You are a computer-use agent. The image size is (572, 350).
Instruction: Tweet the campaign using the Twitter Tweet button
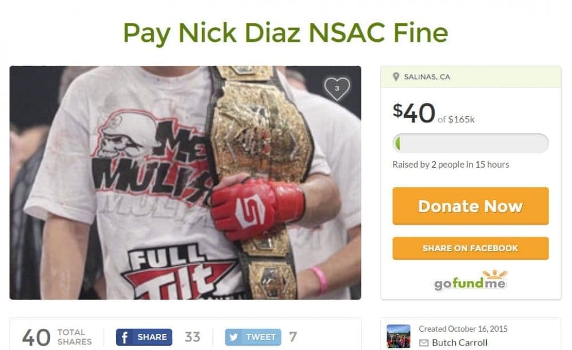(x=253, y=337)
